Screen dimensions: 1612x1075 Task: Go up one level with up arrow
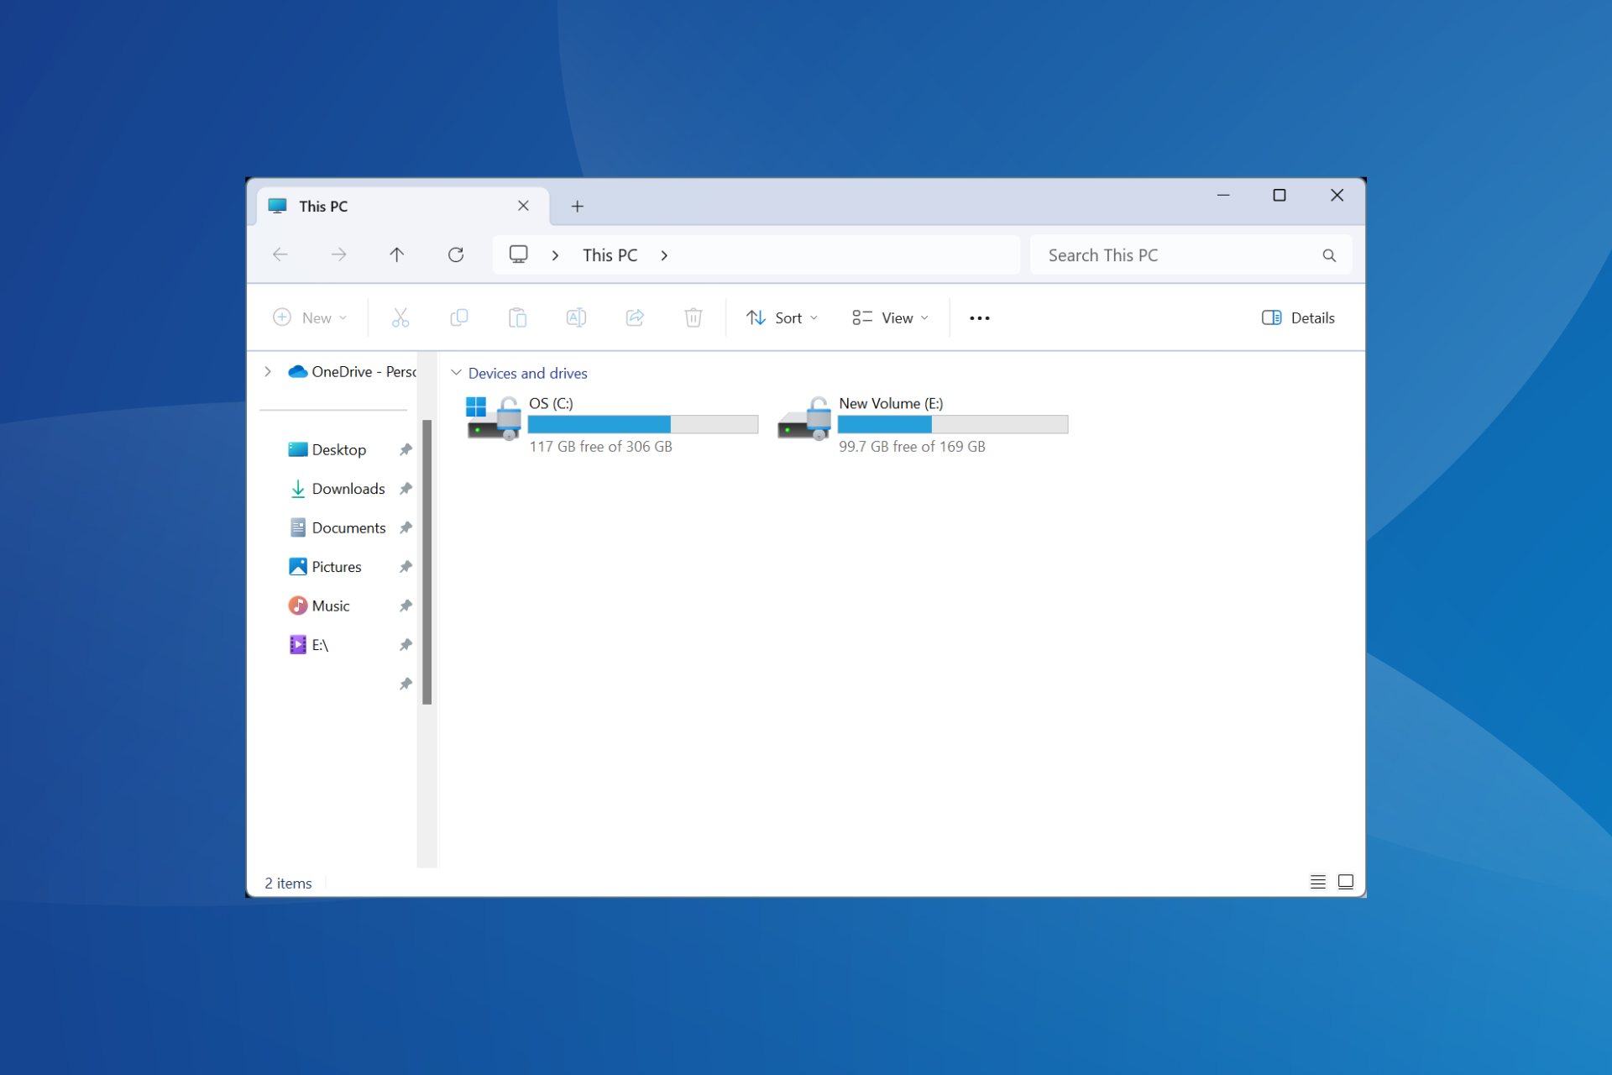397,254
